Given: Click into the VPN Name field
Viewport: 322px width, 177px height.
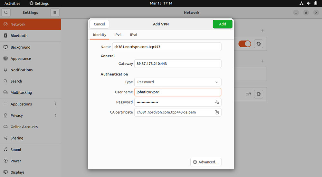Looking at the screenshot, I should point(167,47).
